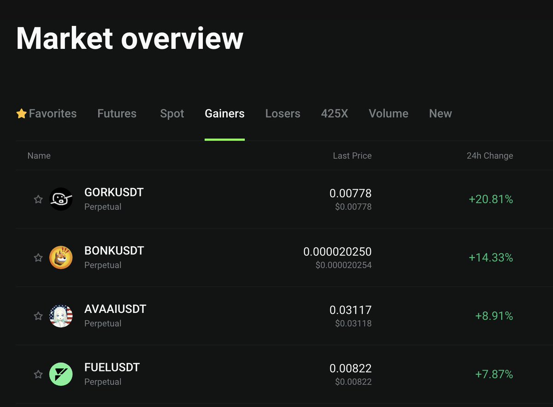
Task: Click the AVAAI avatar logo
Action: [61, 316]
